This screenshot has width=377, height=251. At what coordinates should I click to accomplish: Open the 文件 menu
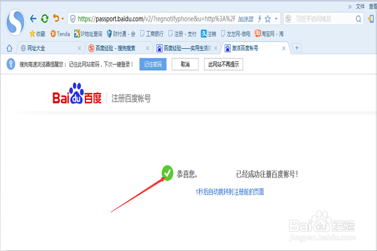360,6
